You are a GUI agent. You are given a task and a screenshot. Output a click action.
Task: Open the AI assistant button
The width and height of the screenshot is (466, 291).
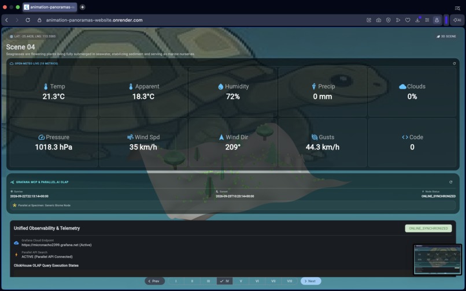click(x=457, y=20)
